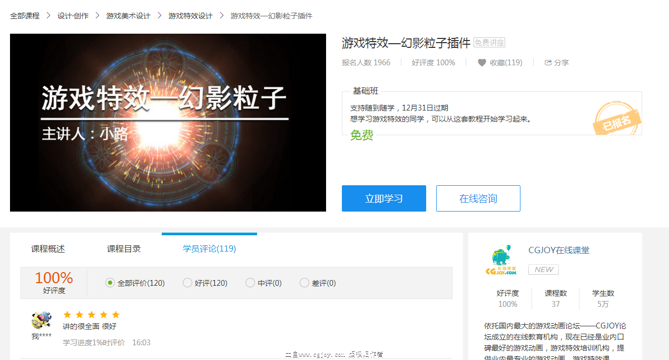
Task: Open 游戏特效设计 breadcrumb link
Action: (191, 16)
